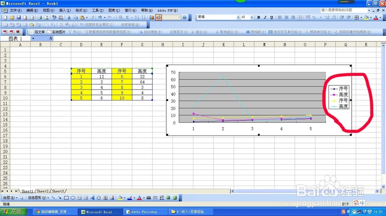386x216 pixels.
Task: Select the Oval drawing tool
Action: pos(73,198)
